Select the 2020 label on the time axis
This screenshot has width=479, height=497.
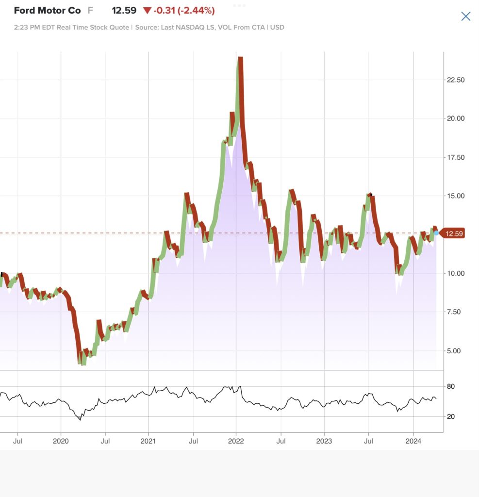[61, 441]
